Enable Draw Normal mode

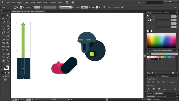(3, 76)
